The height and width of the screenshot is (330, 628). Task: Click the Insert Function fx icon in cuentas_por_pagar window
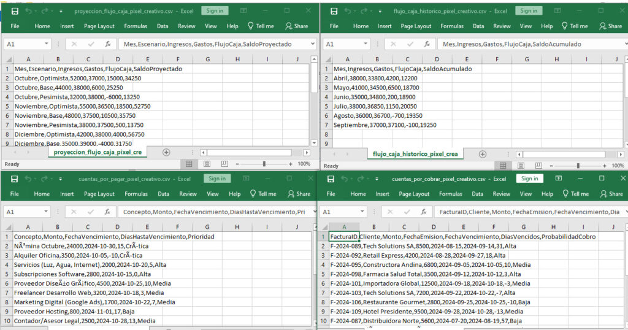[109, 211]
